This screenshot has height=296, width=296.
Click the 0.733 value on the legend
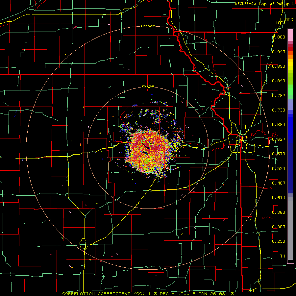click(279, 110)
